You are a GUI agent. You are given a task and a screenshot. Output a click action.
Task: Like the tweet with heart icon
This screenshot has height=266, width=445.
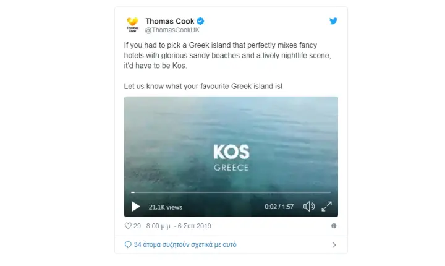pos(128,226)
